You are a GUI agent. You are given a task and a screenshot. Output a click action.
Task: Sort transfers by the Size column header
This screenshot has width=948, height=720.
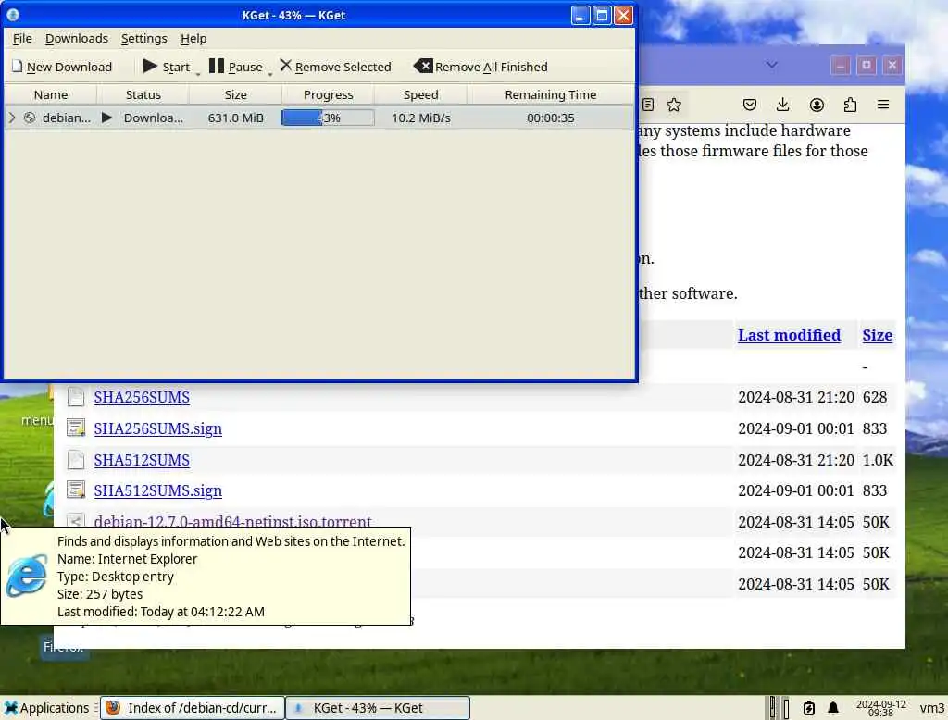click(236, 95)
